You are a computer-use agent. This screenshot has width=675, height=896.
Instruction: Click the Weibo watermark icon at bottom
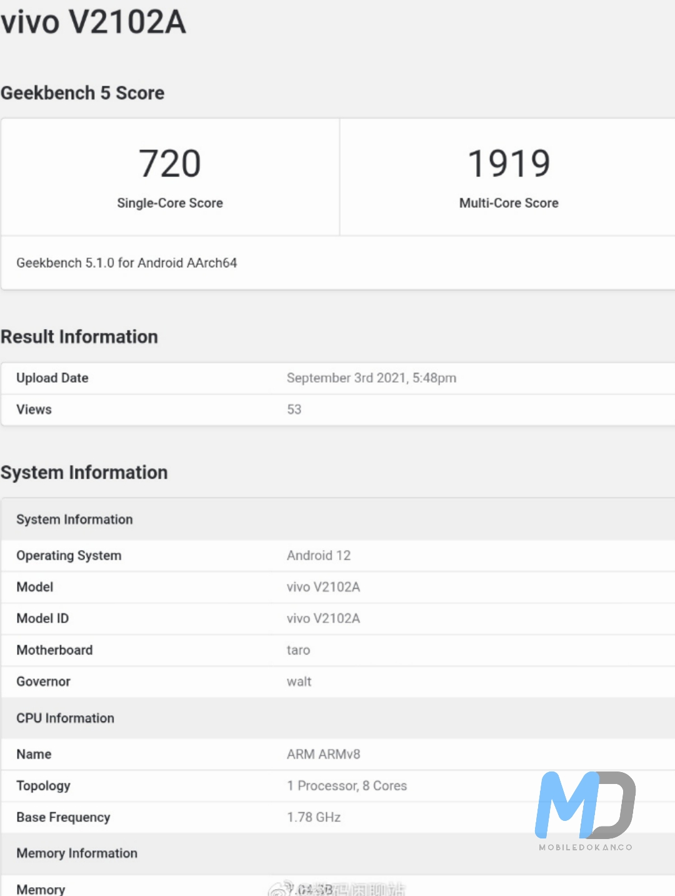click(279, 889)
